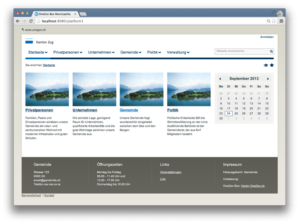Screen dimensions: 299x224
Task: Click the Kontakt link at page bottom
Action: [x=49, y=196]
